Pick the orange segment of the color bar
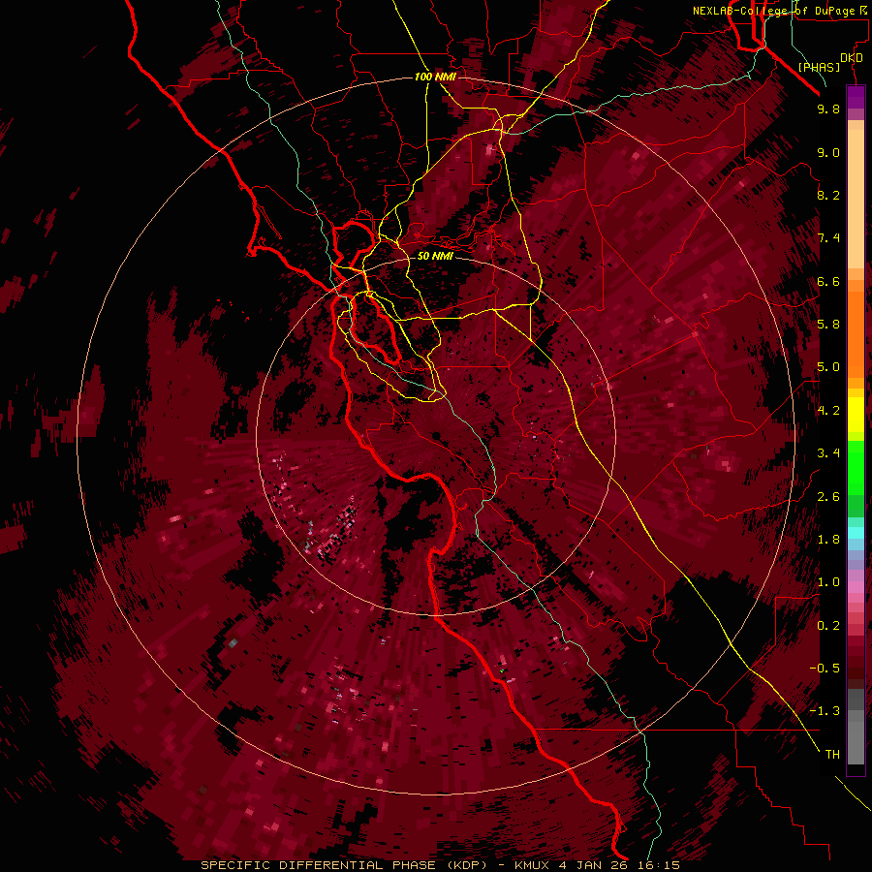This screenshot has height=872, width=872. [856, 333]
